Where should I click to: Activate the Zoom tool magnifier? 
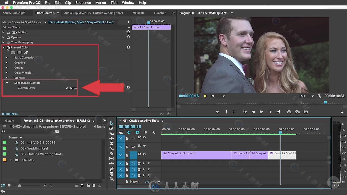111,179
